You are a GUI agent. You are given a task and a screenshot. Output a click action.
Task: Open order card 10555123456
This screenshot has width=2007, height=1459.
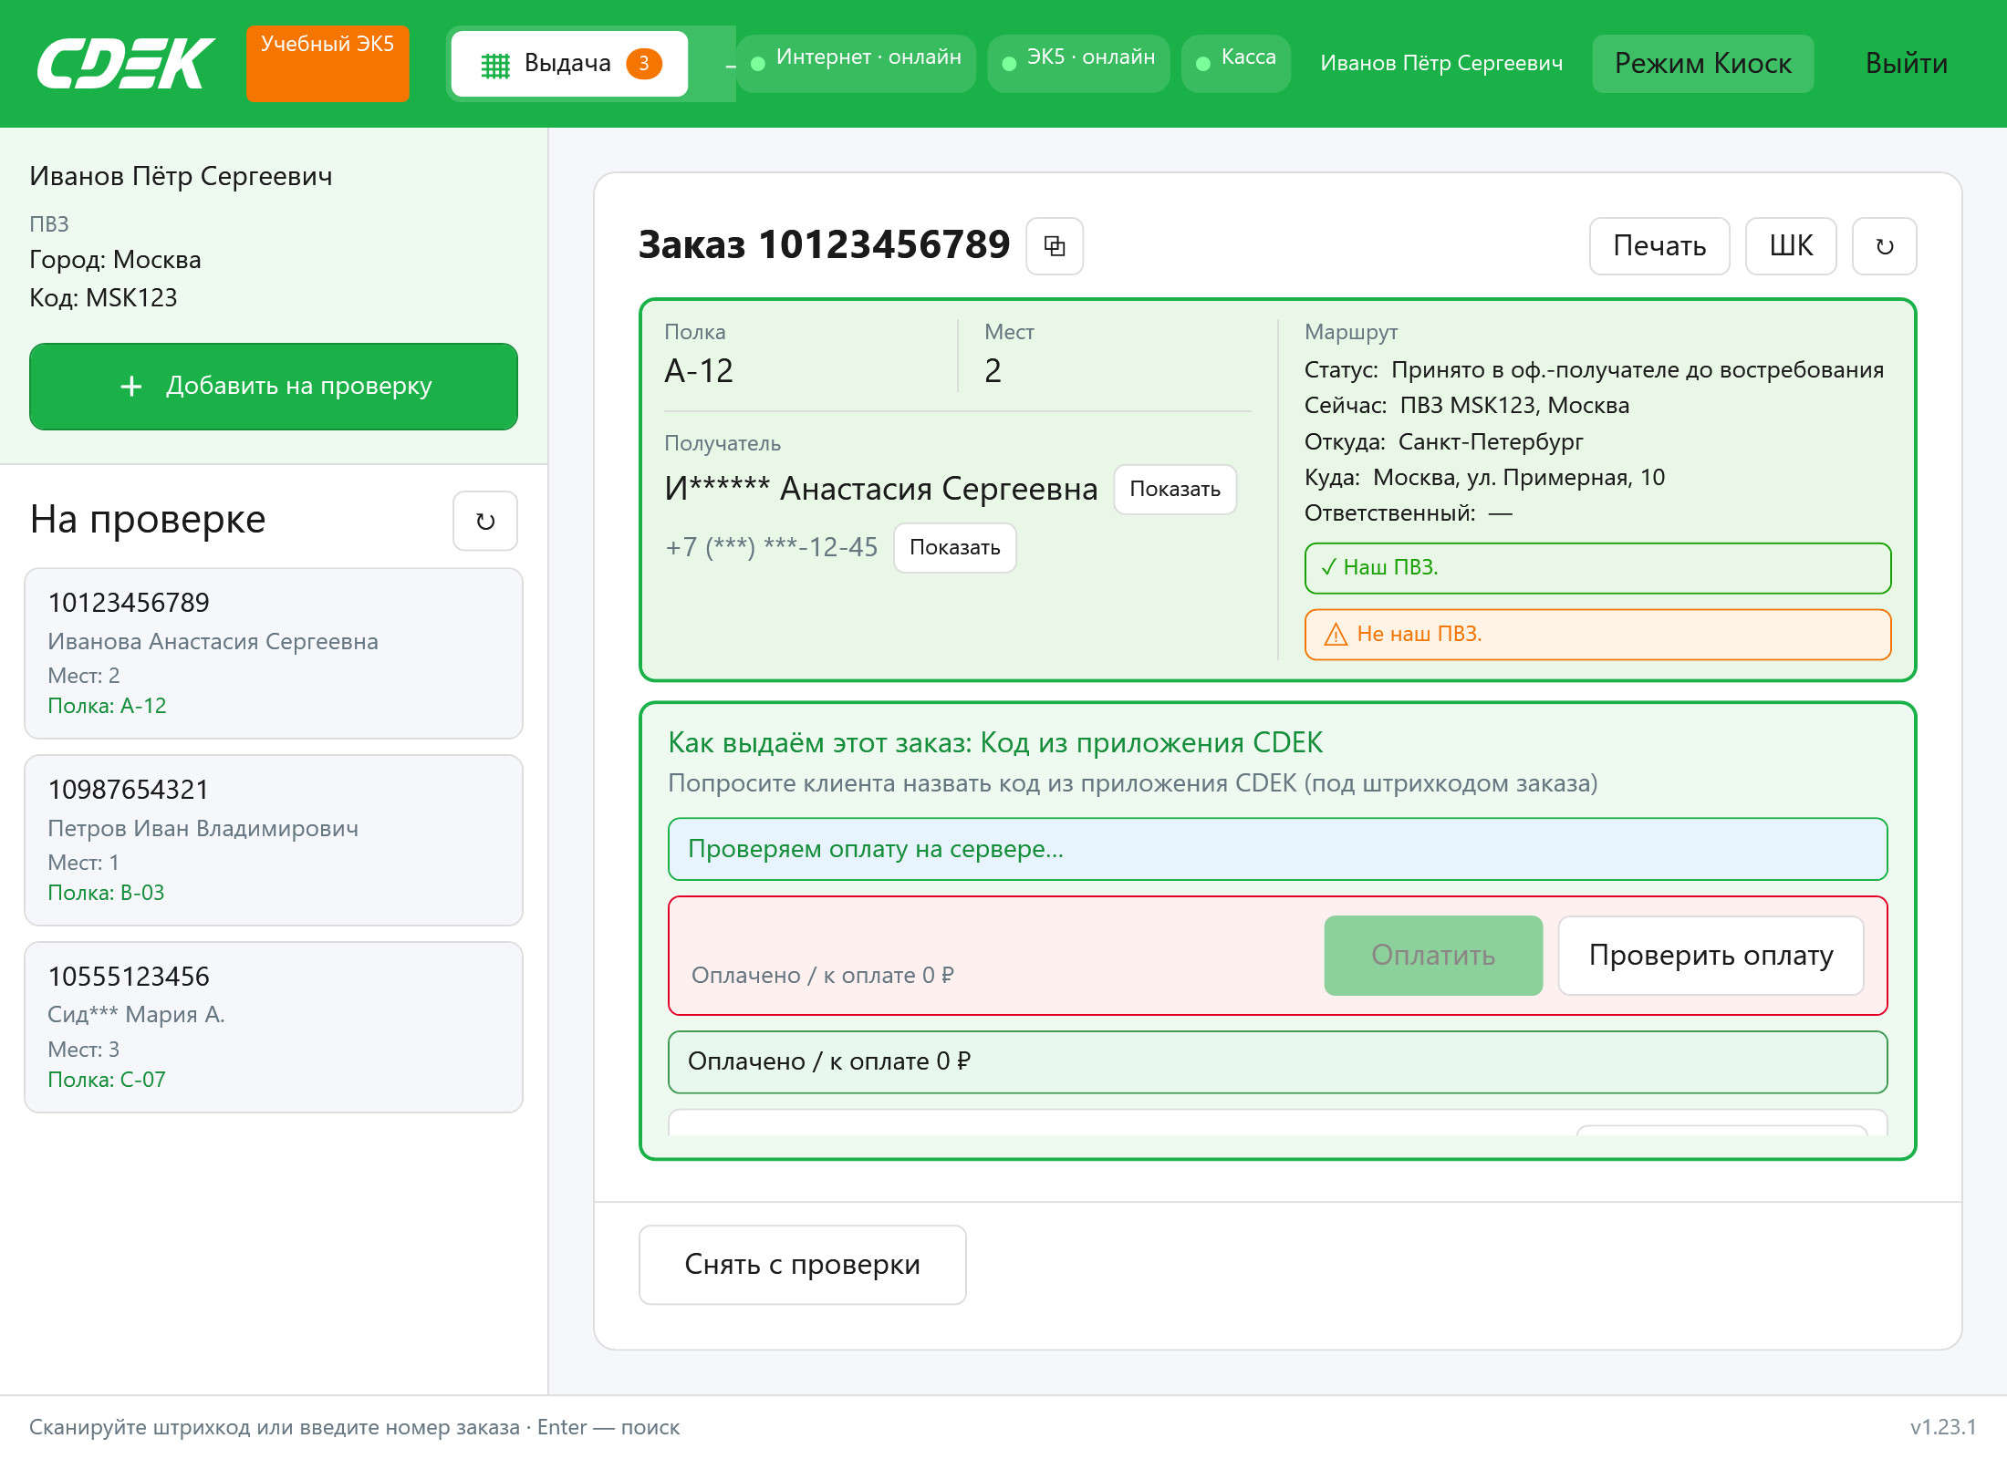[x=274, y=1027]
